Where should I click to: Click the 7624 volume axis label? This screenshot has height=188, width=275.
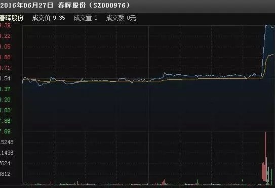point(5,163)
